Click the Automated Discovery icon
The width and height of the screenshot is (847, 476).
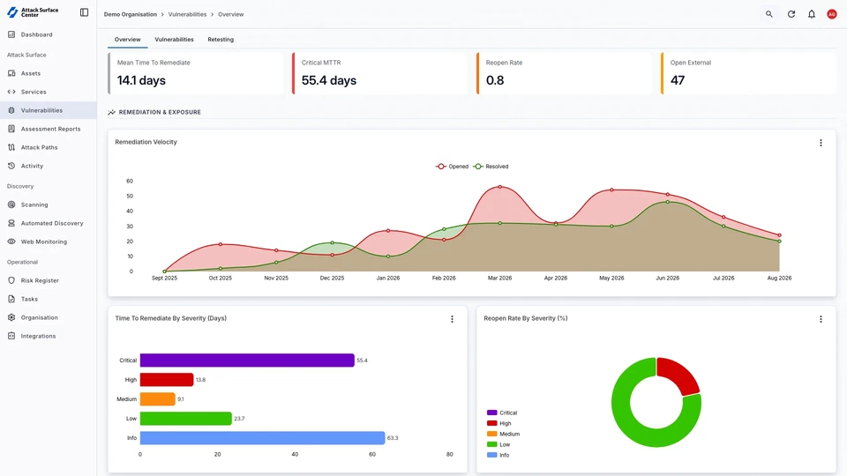coord(11,223)
